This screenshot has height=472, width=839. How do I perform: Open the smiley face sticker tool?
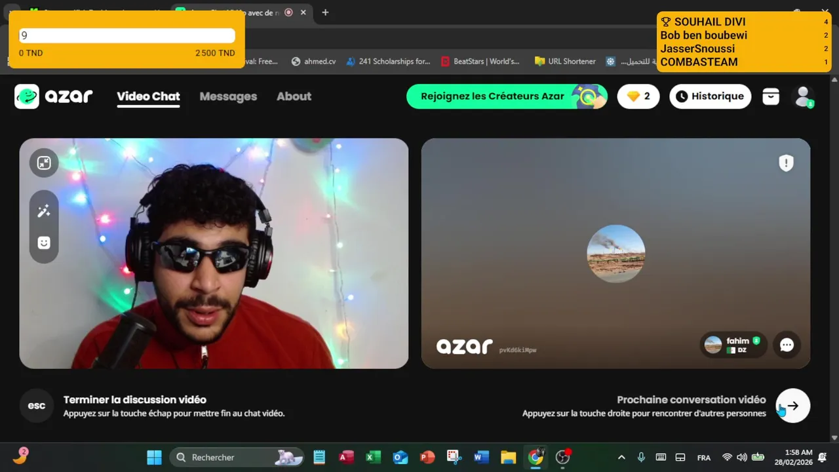tap(44, 243)
